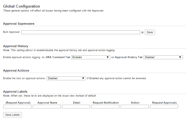Open the user picker icon beside Bulk Approver

142,33
